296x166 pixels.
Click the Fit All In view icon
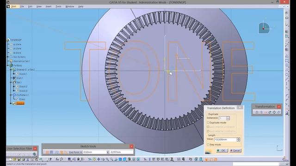coord(94,159)
